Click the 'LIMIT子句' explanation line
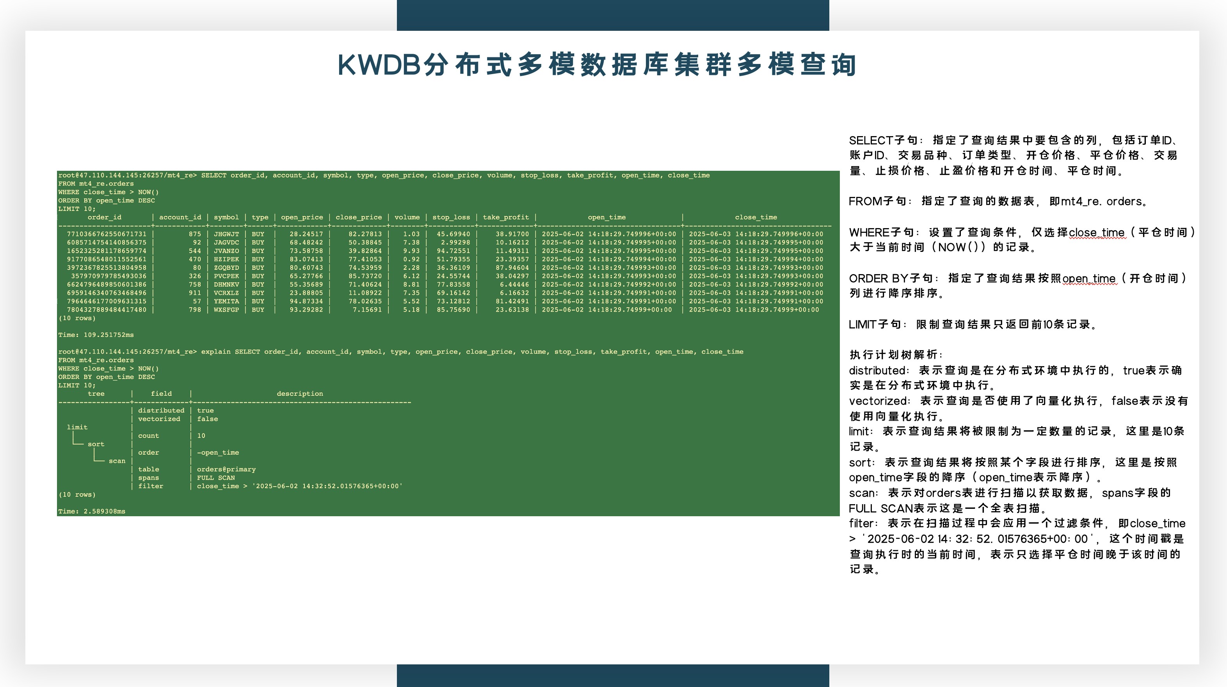This screenshot has height=687, width=1227. (973, 324)
